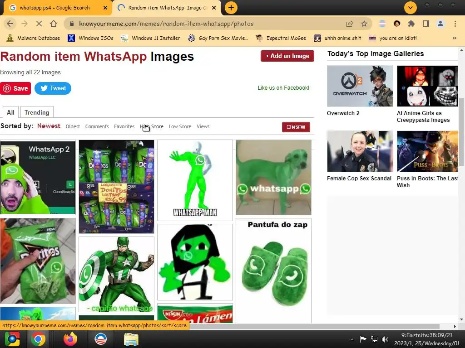Open the extensions puzzle icon
The width and height of the screenshot is (465, 348).
click(x=411, y=24)
